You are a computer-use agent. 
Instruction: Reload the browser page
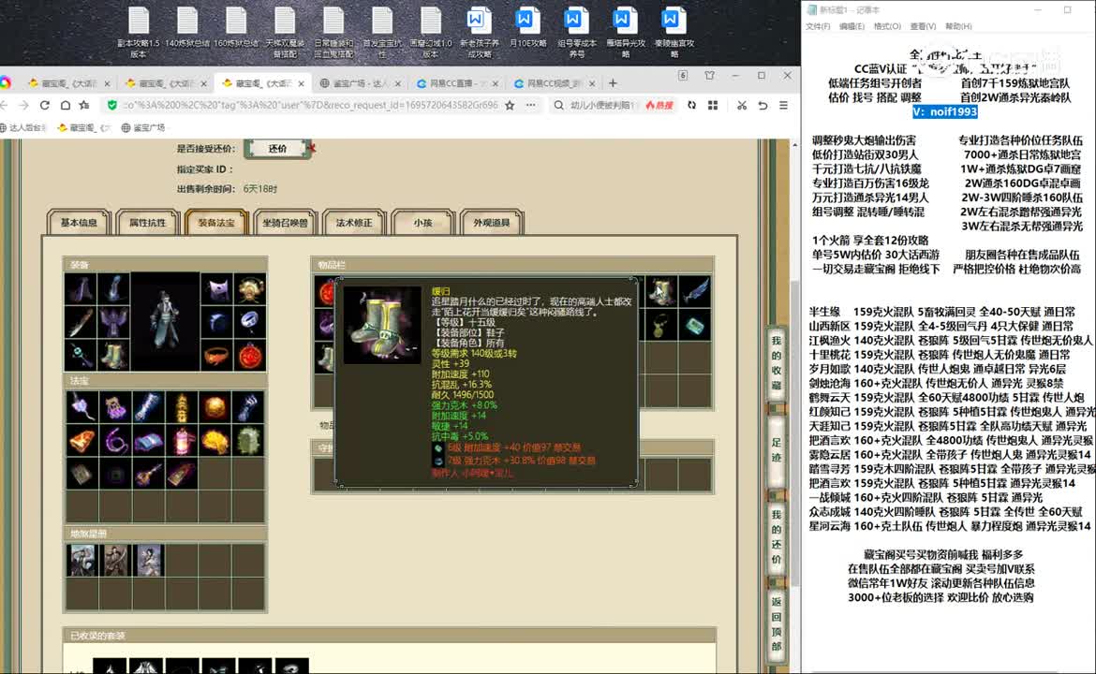[45, 106]
